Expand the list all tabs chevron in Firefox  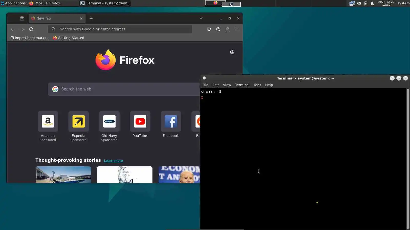[x=201, y=18]
